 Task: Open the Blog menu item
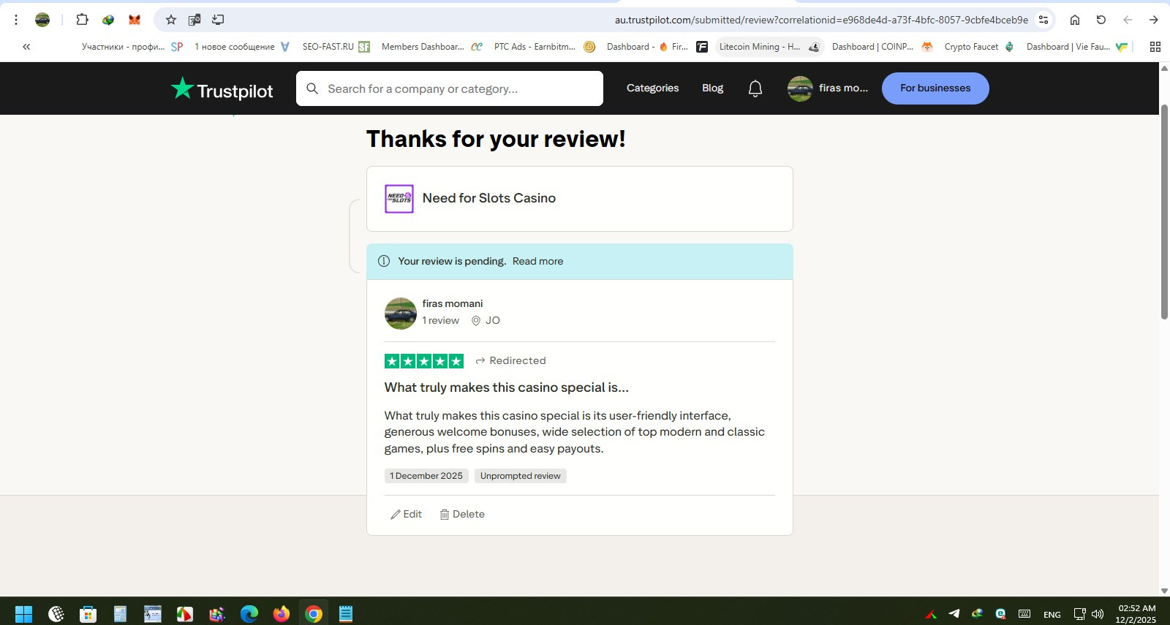click(712, 88)
